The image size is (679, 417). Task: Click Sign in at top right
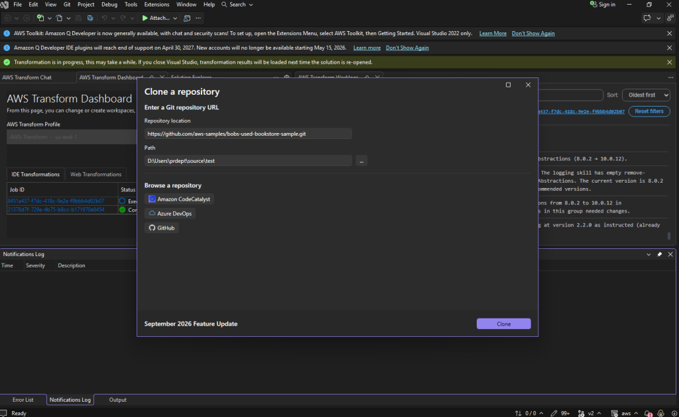click(602, 5)
